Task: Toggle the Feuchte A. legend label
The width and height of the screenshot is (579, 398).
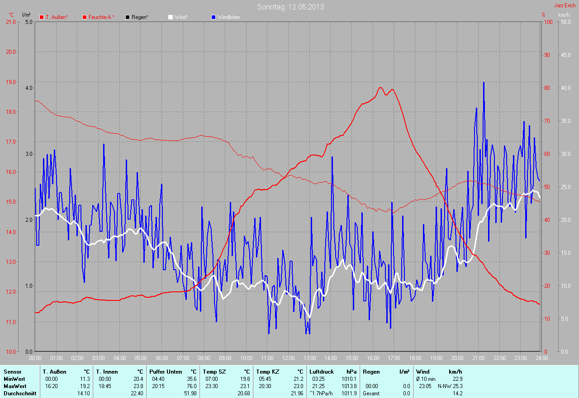Action: tap(101, 17)
